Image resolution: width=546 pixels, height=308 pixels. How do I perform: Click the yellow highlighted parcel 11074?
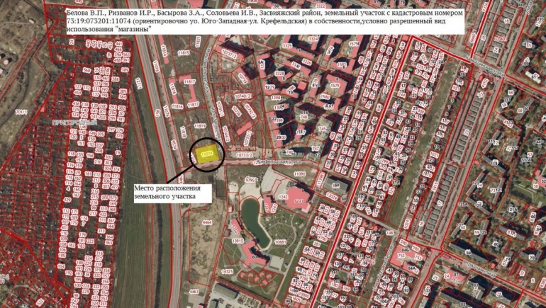208,154
